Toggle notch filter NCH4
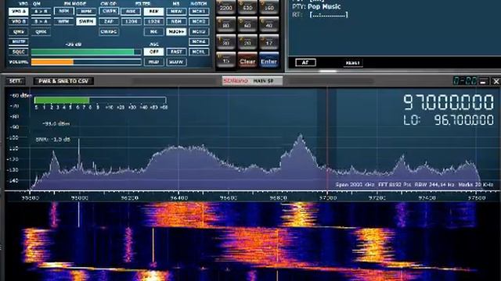Image resolution: width=501 pixels, height=281 pixels. 199,41
